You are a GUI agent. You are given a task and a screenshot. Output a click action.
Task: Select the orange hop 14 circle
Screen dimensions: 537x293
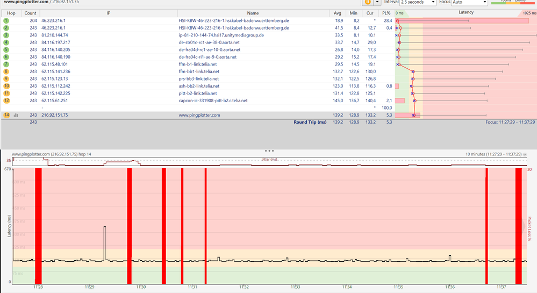tap(6, 115)
